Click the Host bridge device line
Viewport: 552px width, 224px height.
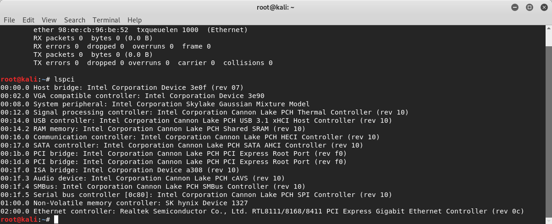click(x=121, y=87)
